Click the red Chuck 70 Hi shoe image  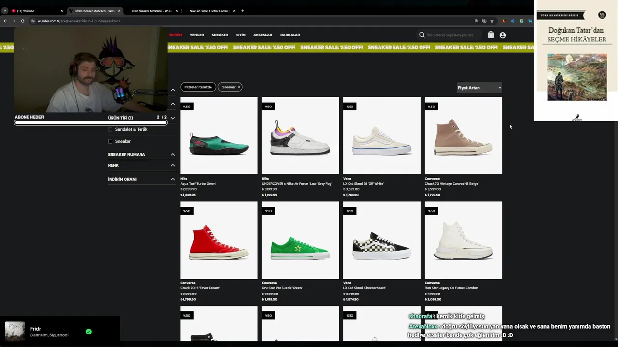pyautogui.click(x=219, y=240)
